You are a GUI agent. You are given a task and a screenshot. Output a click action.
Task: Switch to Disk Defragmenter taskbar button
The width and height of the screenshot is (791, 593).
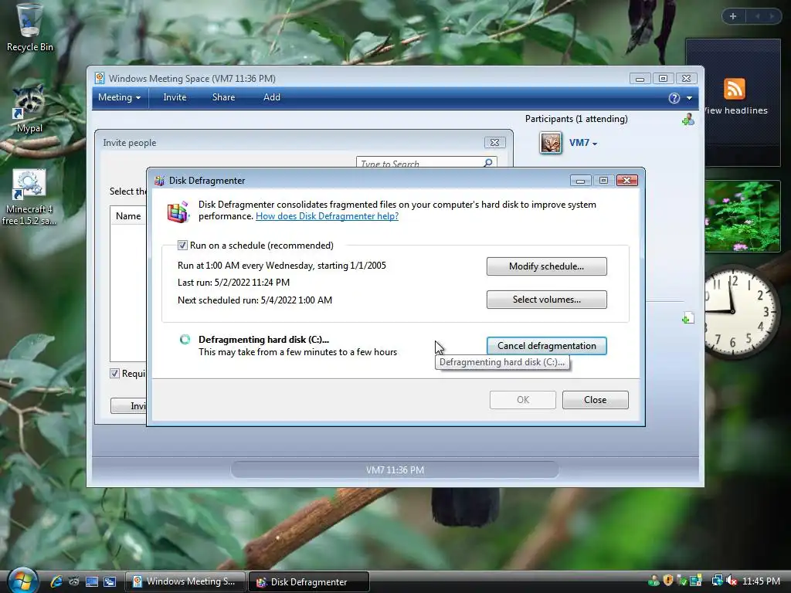(309, 581)
